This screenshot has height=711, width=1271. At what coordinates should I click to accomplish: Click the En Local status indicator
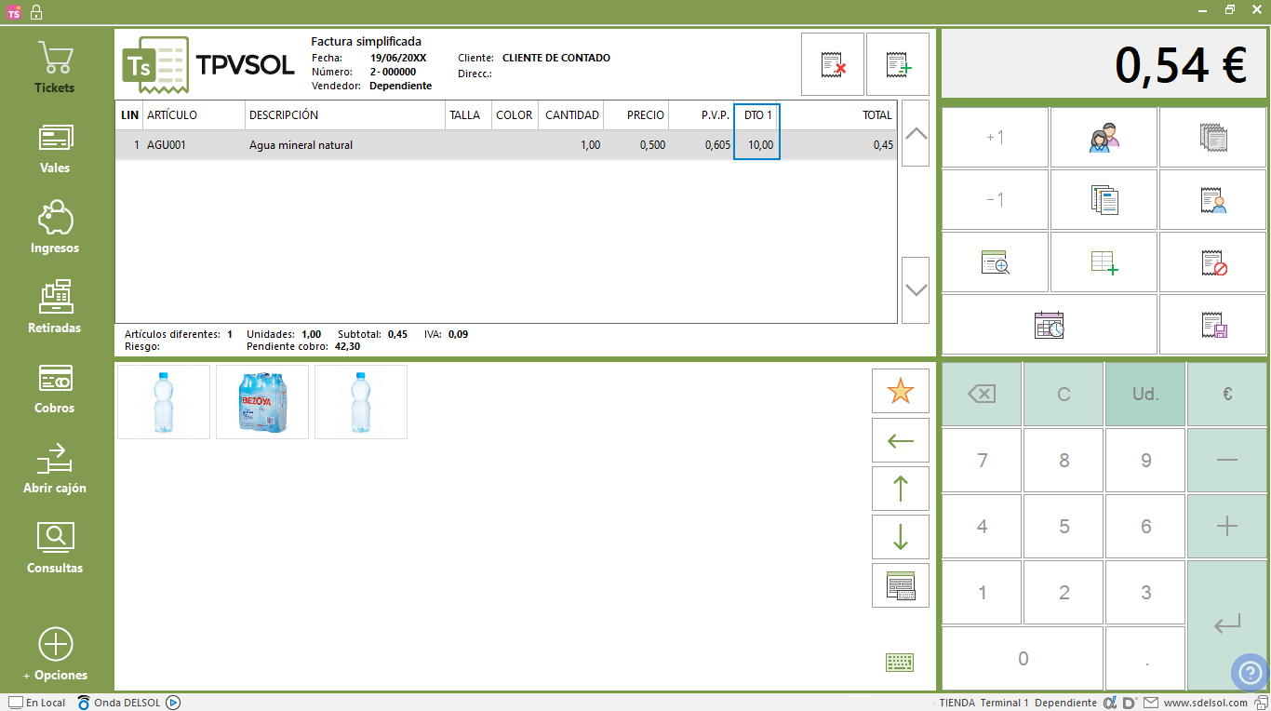(37, 703)
